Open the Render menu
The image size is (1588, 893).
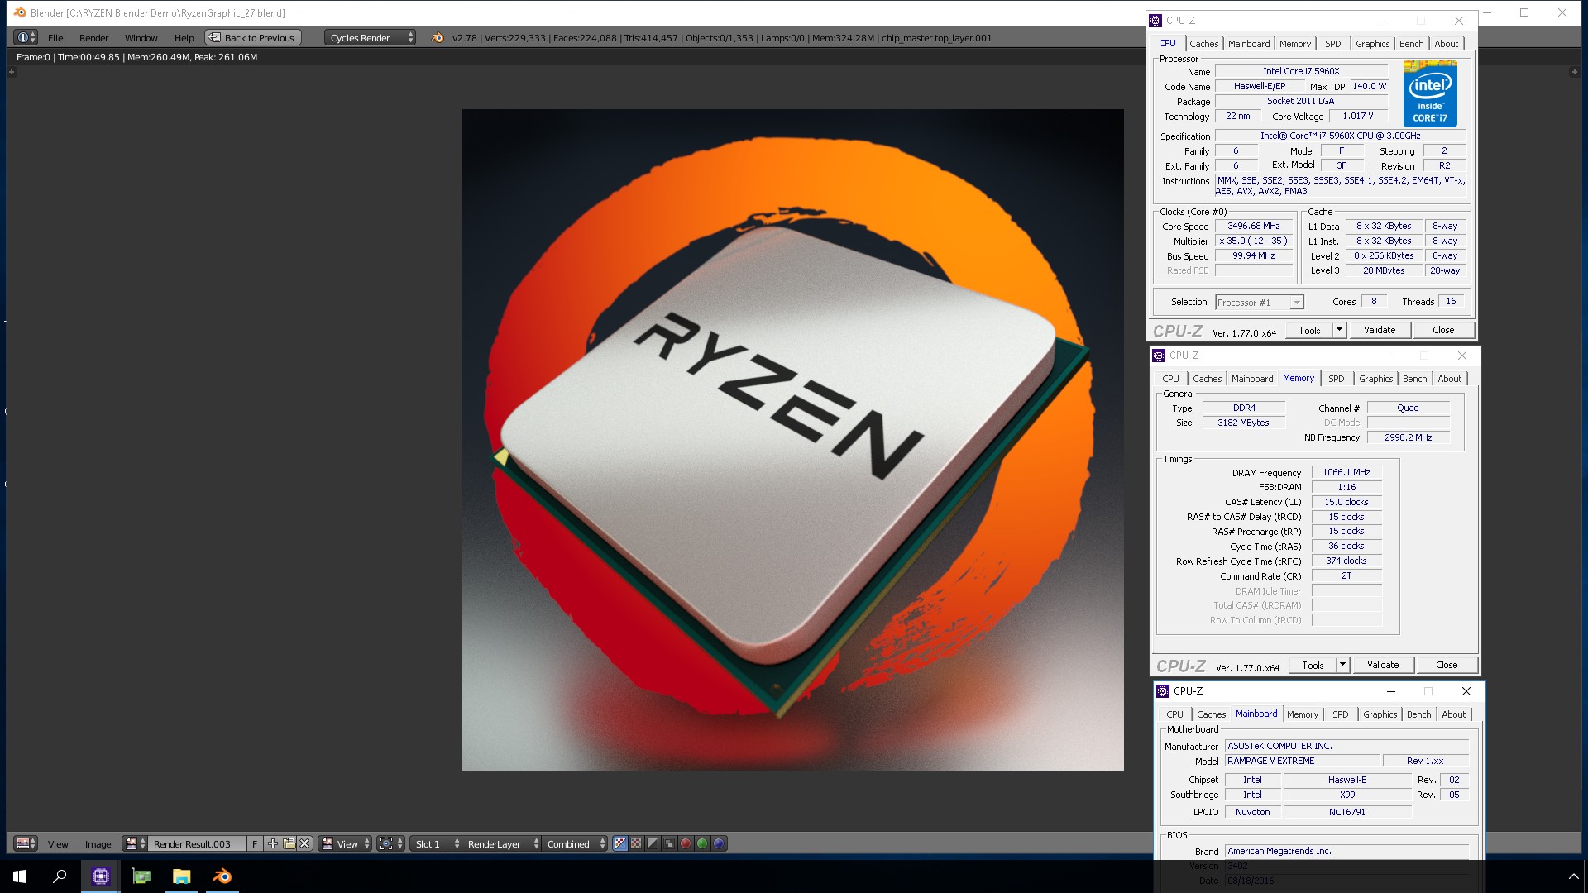pos(93,38)
